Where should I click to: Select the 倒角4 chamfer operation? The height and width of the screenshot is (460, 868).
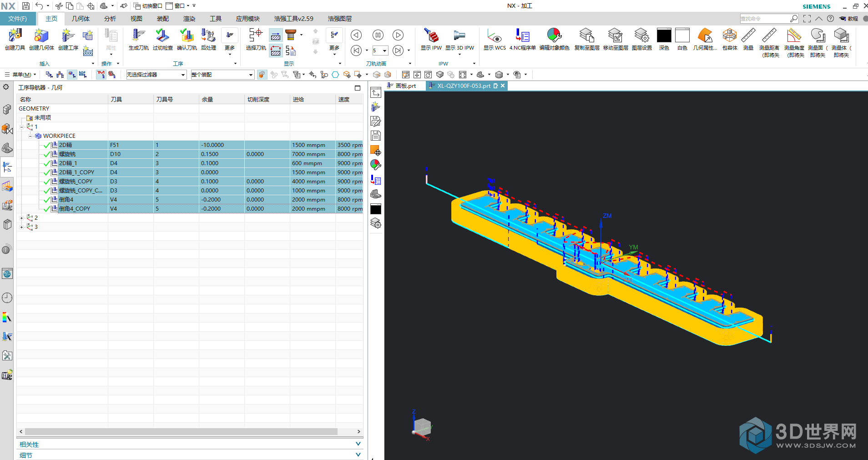[x=190, y=200]
